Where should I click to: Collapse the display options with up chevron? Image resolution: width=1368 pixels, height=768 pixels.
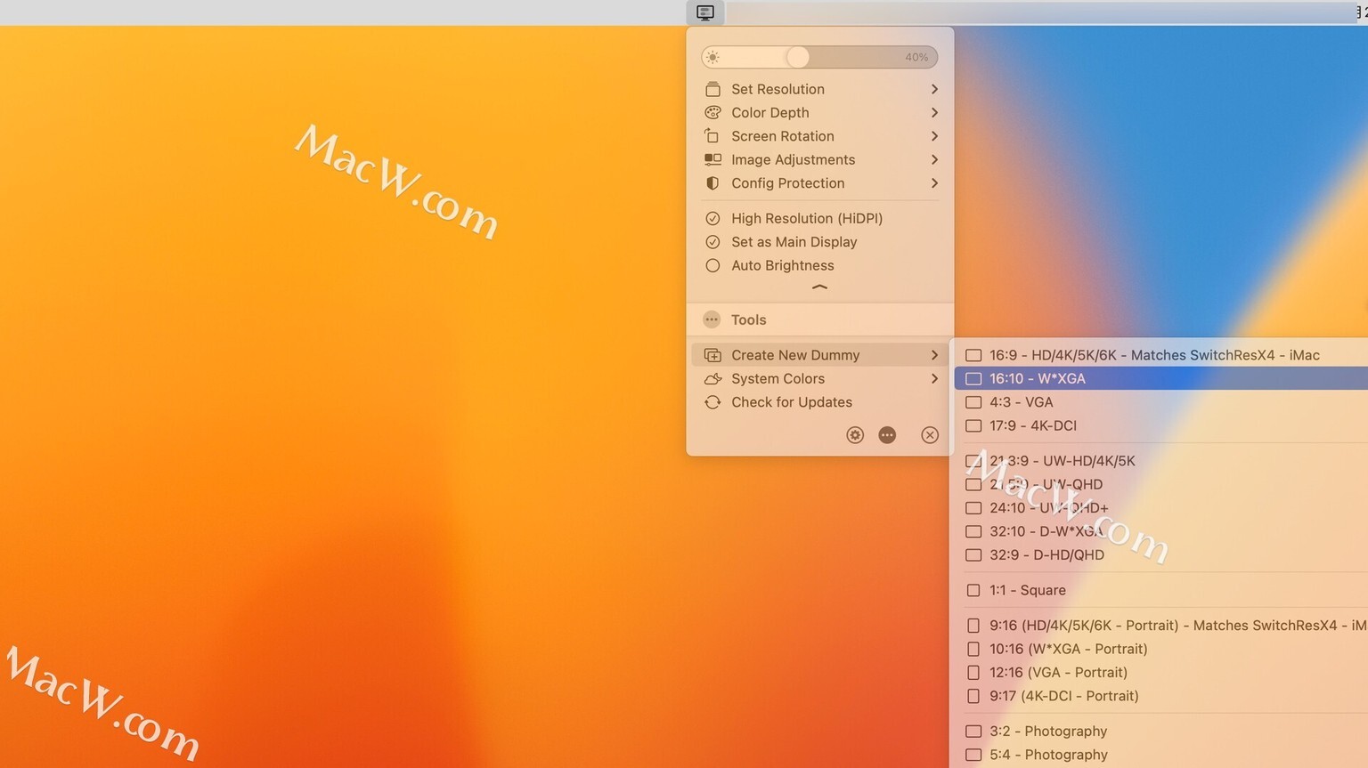[819, 287]
